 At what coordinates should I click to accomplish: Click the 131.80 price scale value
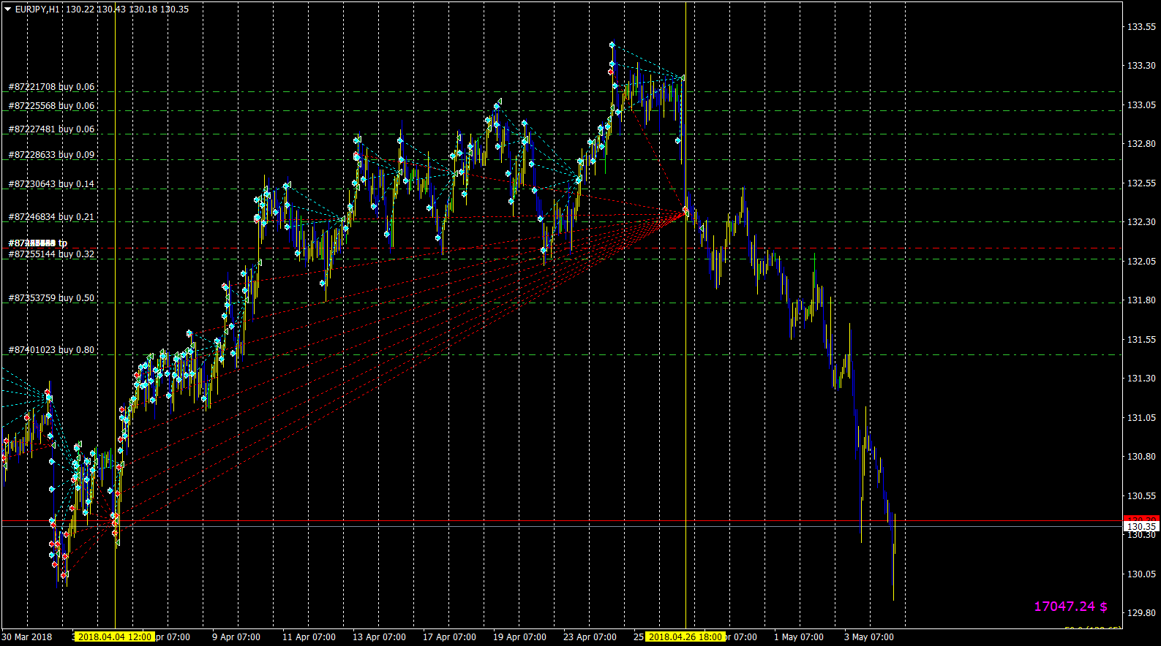(1141, 300)
